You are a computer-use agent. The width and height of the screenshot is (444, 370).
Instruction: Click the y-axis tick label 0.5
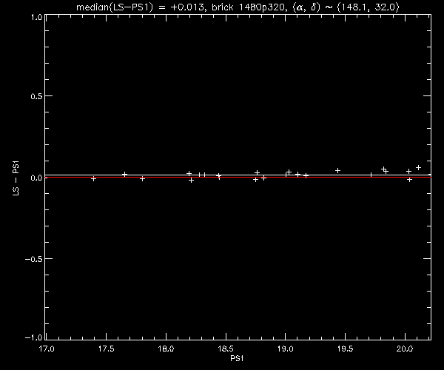click(x=36, y=96)
